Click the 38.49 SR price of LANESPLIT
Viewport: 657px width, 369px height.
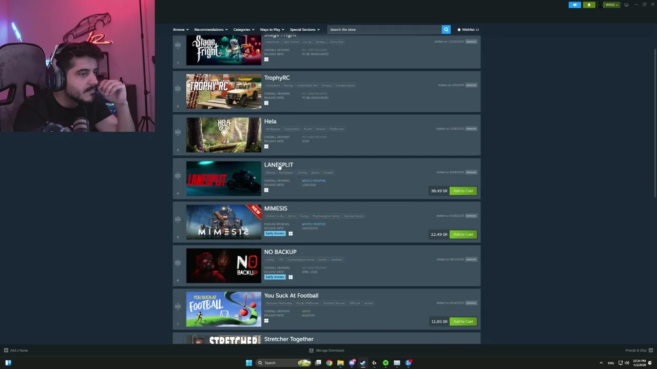439,191
